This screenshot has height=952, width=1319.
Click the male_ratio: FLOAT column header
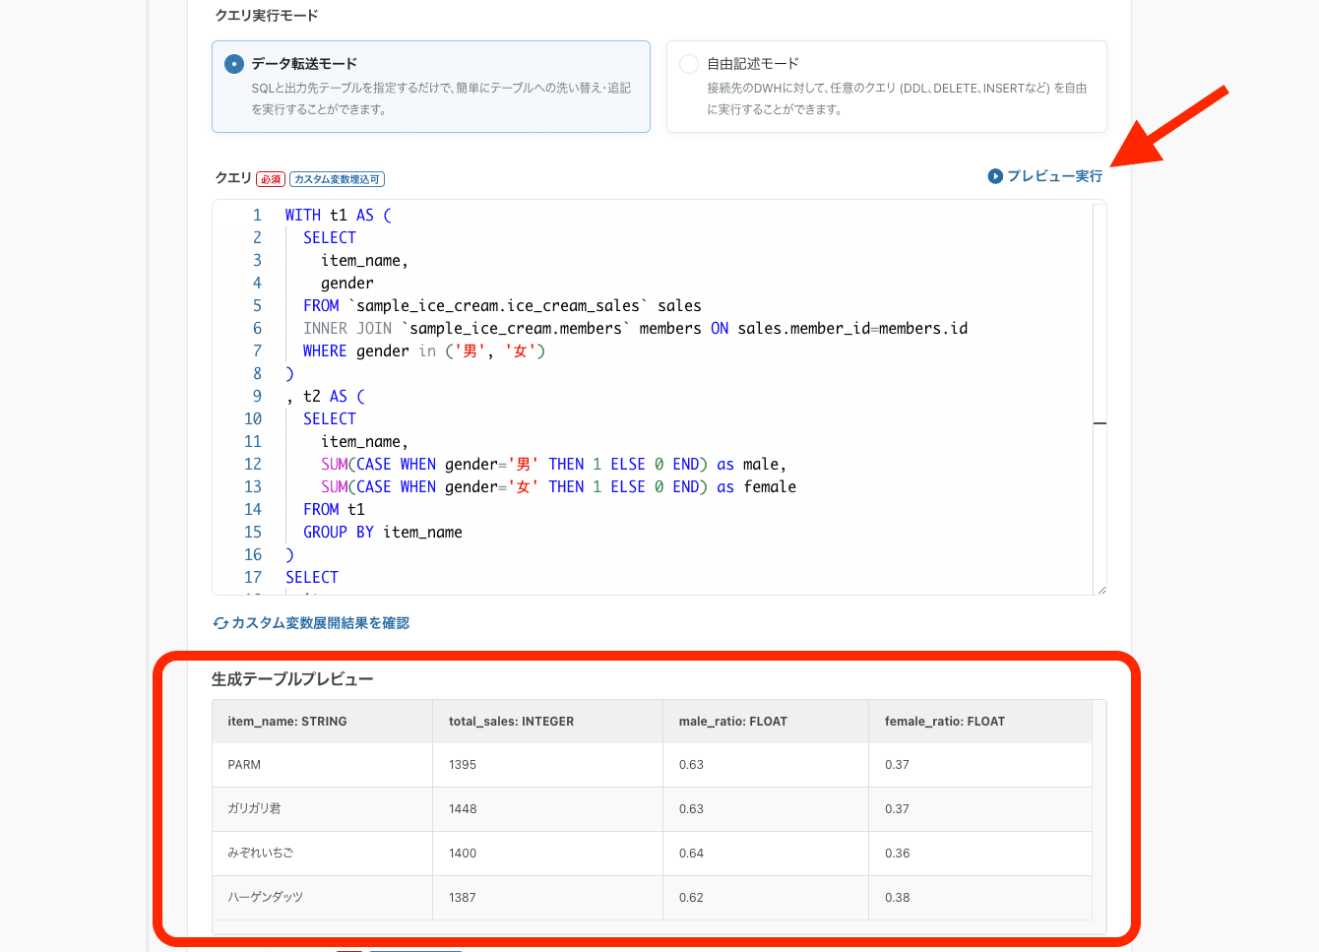pos(732,722)
